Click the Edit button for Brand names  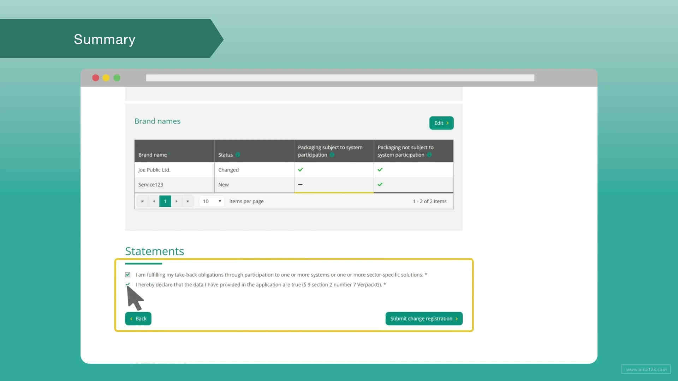[441, 123]
